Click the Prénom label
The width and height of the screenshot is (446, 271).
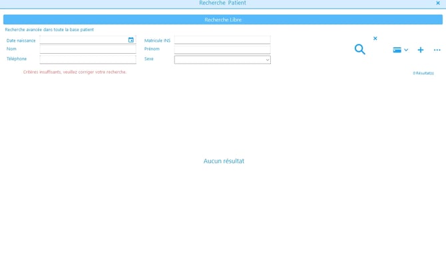pyautogui.click(x=152, y=48)
